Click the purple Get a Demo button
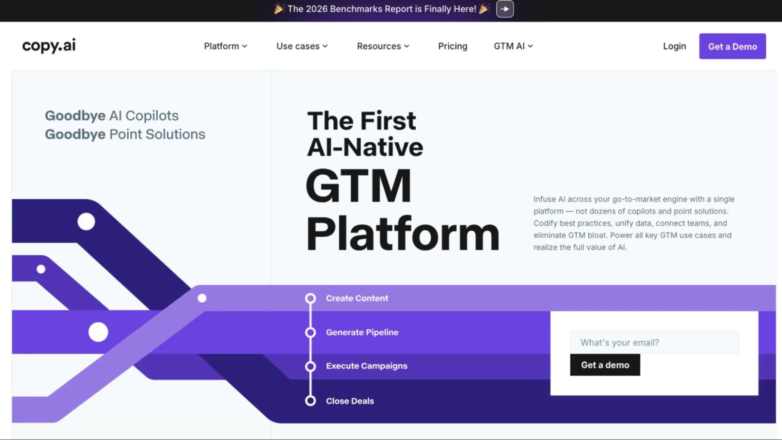The height and width of the screenshot is (440, 782). click(732, 46)
